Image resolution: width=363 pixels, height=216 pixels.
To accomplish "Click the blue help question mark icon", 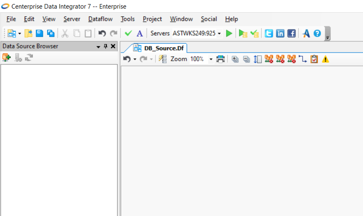I will (317, 34).
